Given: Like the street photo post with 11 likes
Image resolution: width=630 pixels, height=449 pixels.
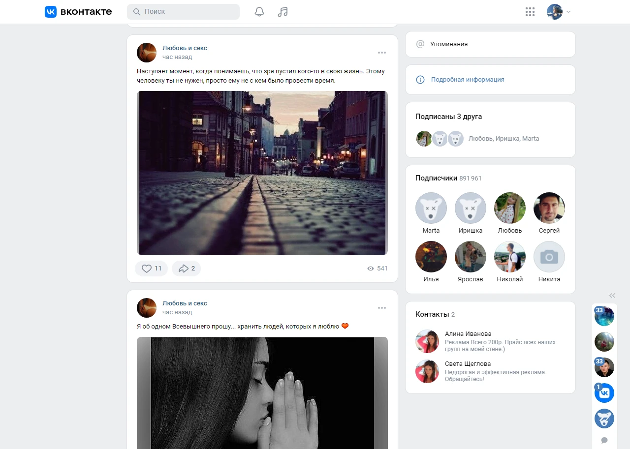Looking at the screenshot, I should [x=152, y=269].
